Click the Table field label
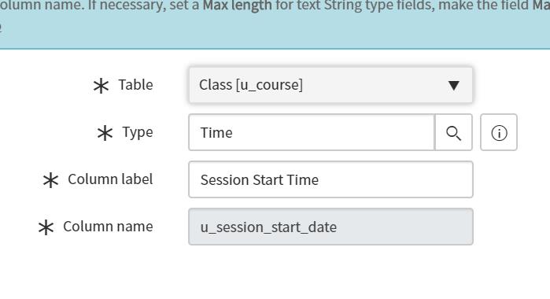The image size is (550, 299). tap(135, 85)
